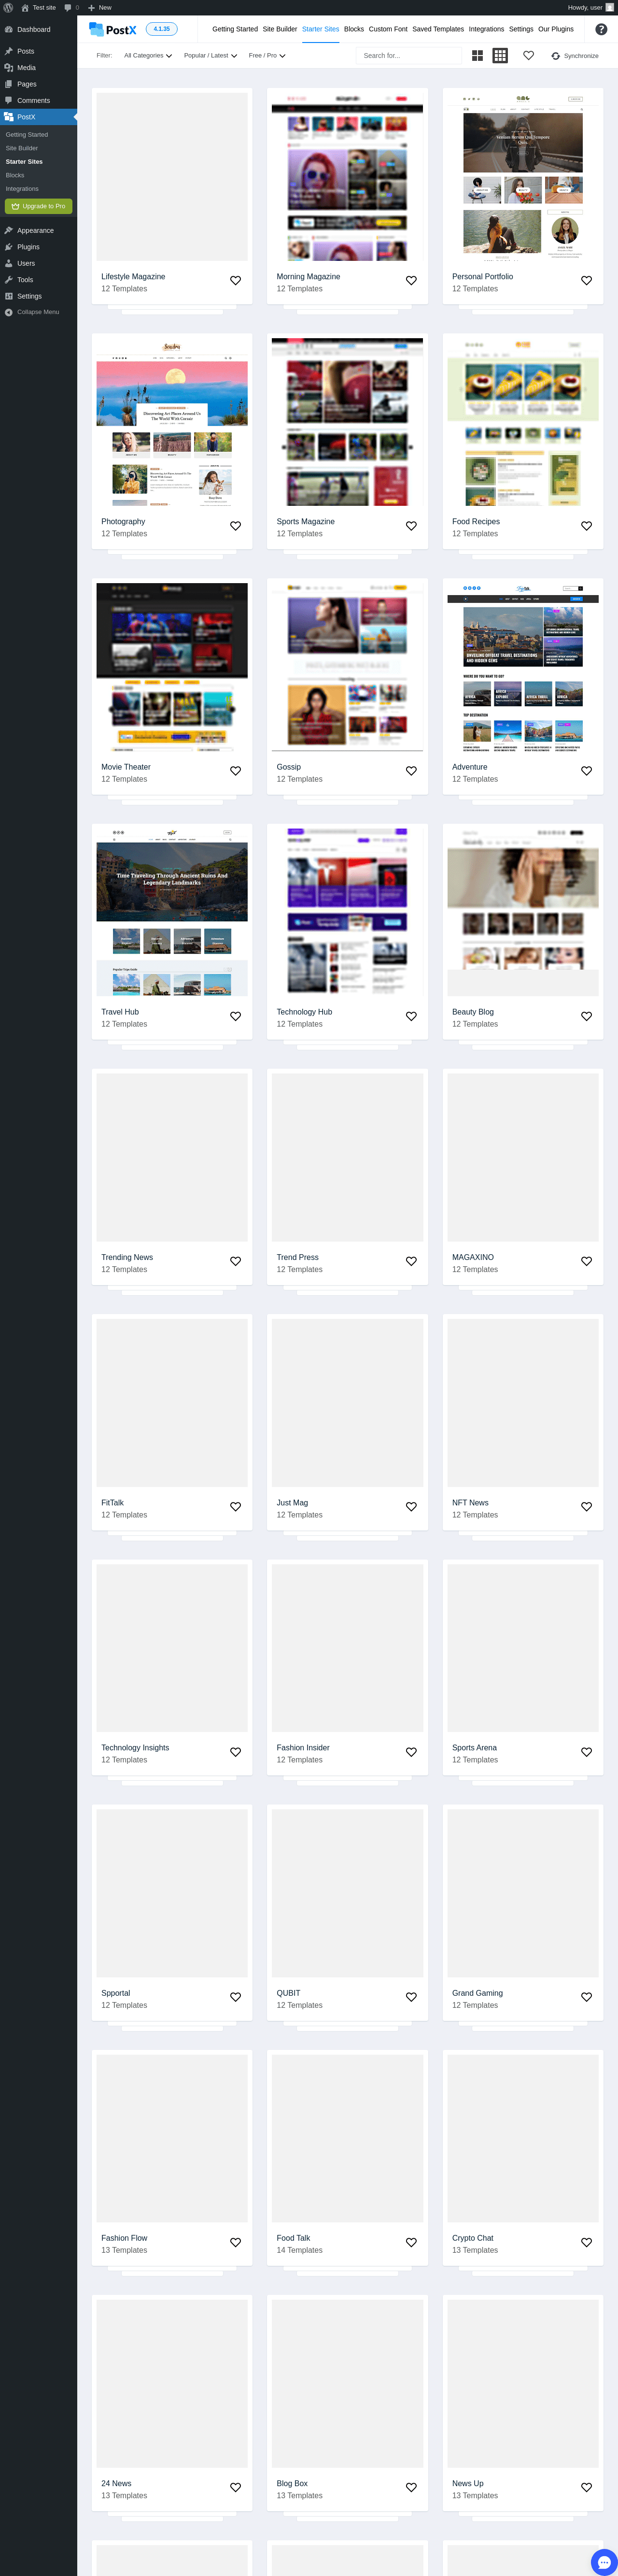
Task: Toggle favorite heart on Sports Magazine
Action: click(x=411, y=526)
